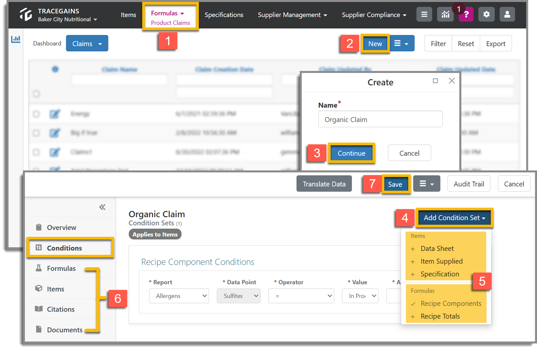Click the user profile icon
537x350 pixels.
point(507,14)
